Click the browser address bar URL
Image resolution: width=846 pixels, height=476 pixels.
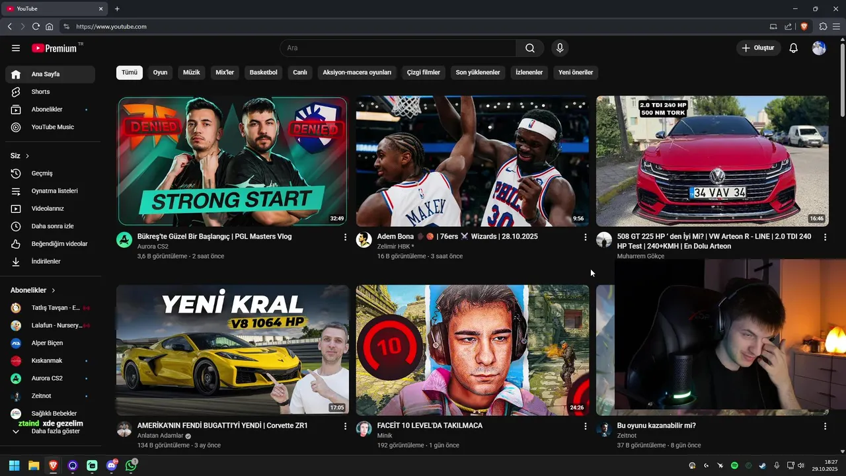(x=111, y=26)
